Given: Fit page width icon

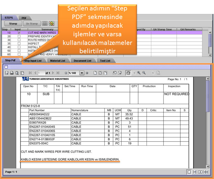Looking at the screenshot, I should pos(105,73).
